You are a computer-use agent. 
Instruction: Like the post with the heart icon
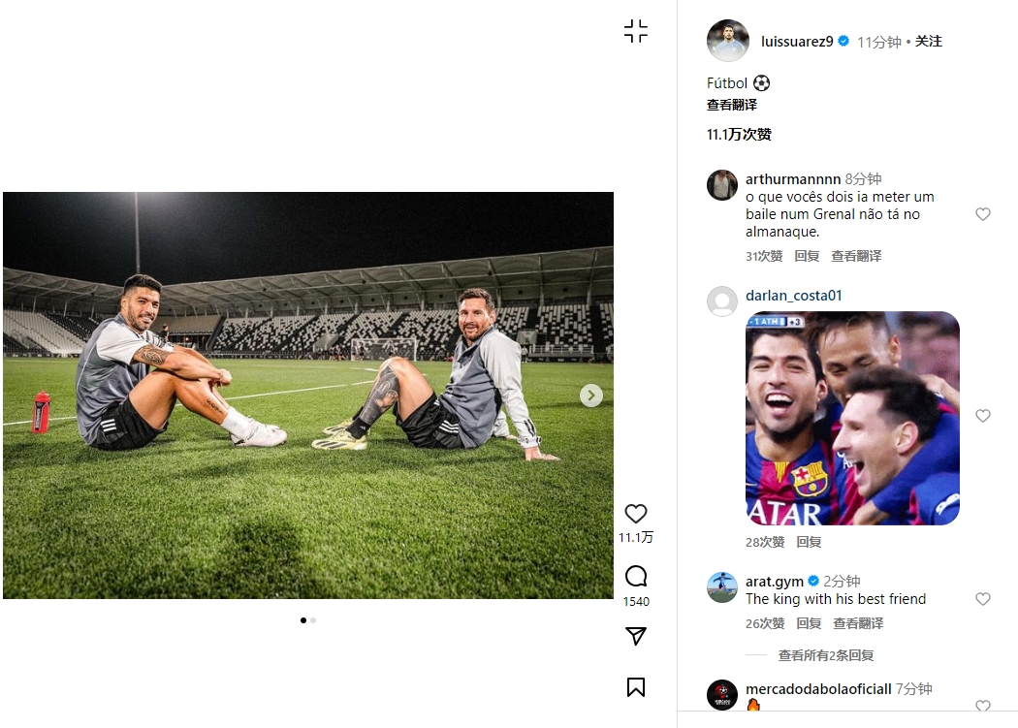(636, 514)
